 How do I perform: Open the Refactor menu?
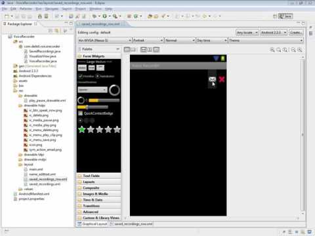pyautogui.click(x=26, y=9)
